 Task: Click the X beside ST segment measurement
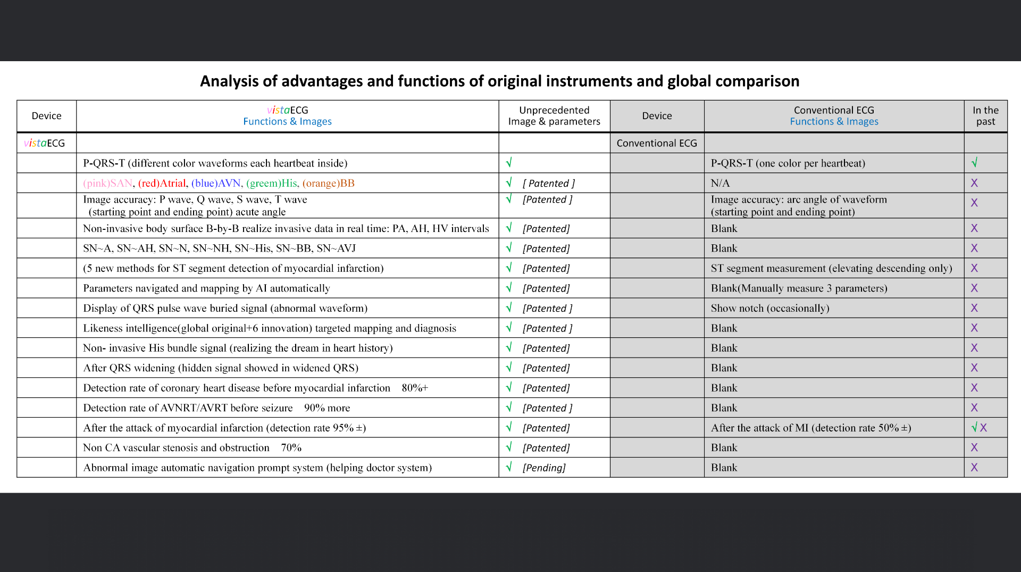click(974, 268)
